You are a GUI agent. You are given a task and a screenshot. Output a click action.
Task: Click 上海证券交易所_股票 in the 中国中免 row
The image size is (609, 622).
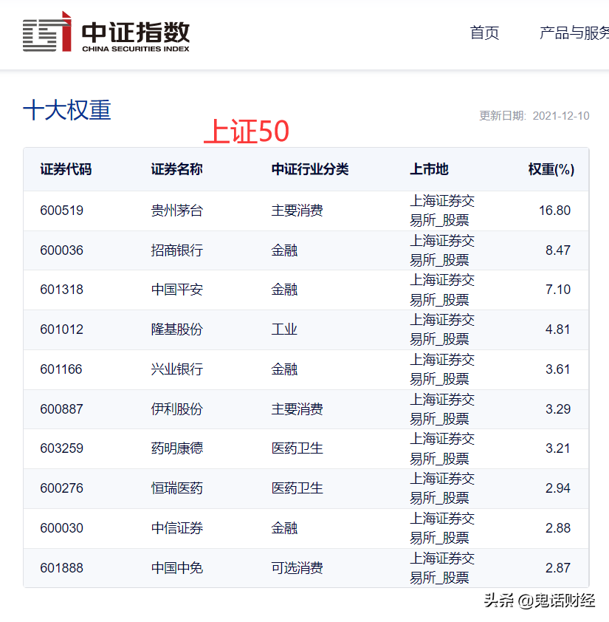[442, 568]
